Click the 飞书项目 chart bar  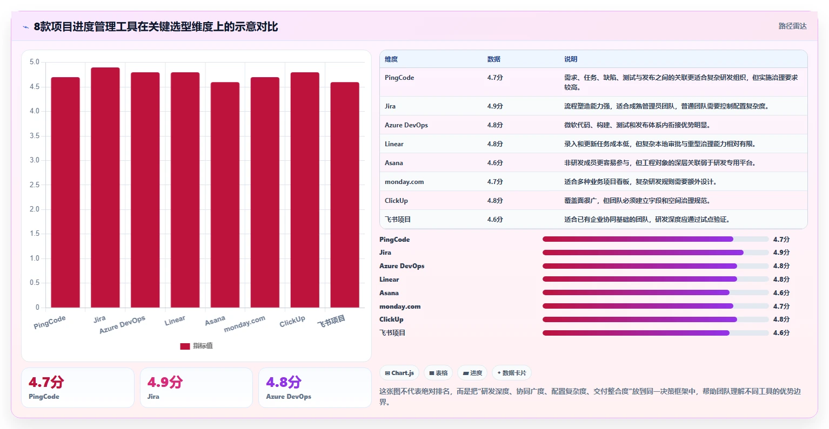(x=345, y=195)
